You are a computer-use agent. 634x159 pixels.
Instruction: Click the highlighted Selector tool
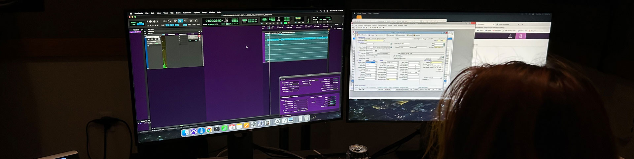[181, 21]
